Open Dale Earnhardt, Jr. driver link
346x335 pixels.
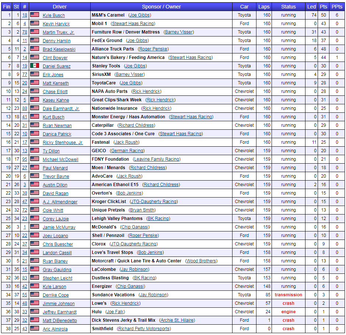pyautogui.click(x=61, y=109)
